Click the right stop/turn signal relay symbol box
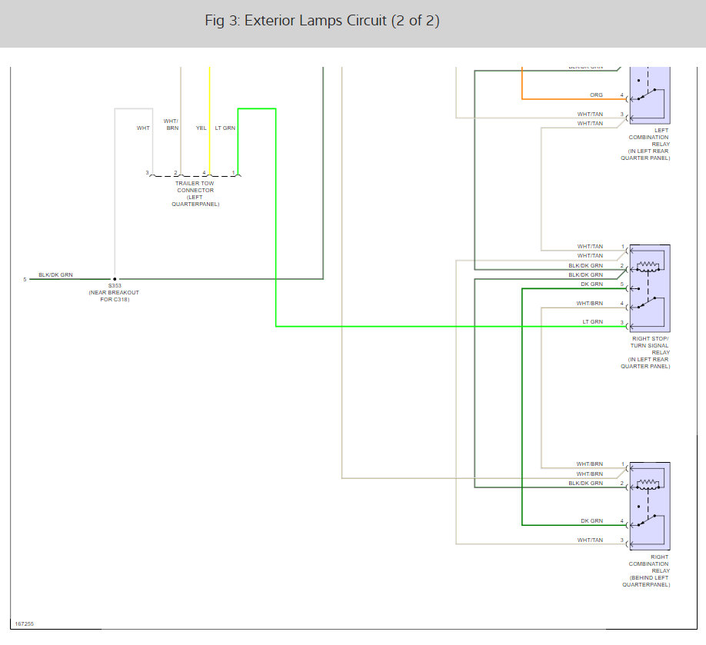 point(650,288)
